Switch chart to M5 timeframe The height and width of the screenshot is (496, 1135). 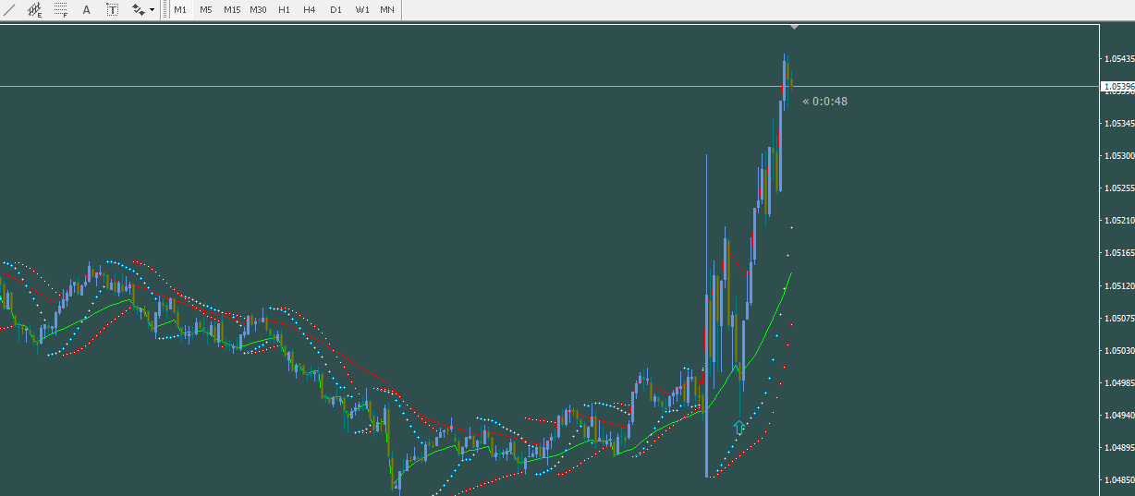pyautogui.click(x=206, y=10)
